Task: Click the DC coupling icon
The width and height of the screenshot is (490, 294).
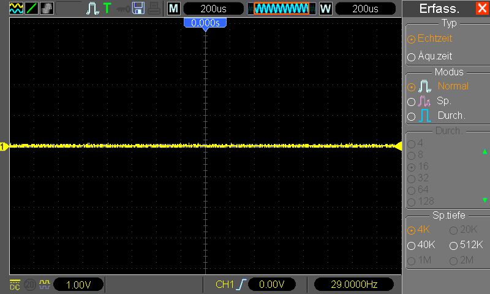Action: coord(15,285)
